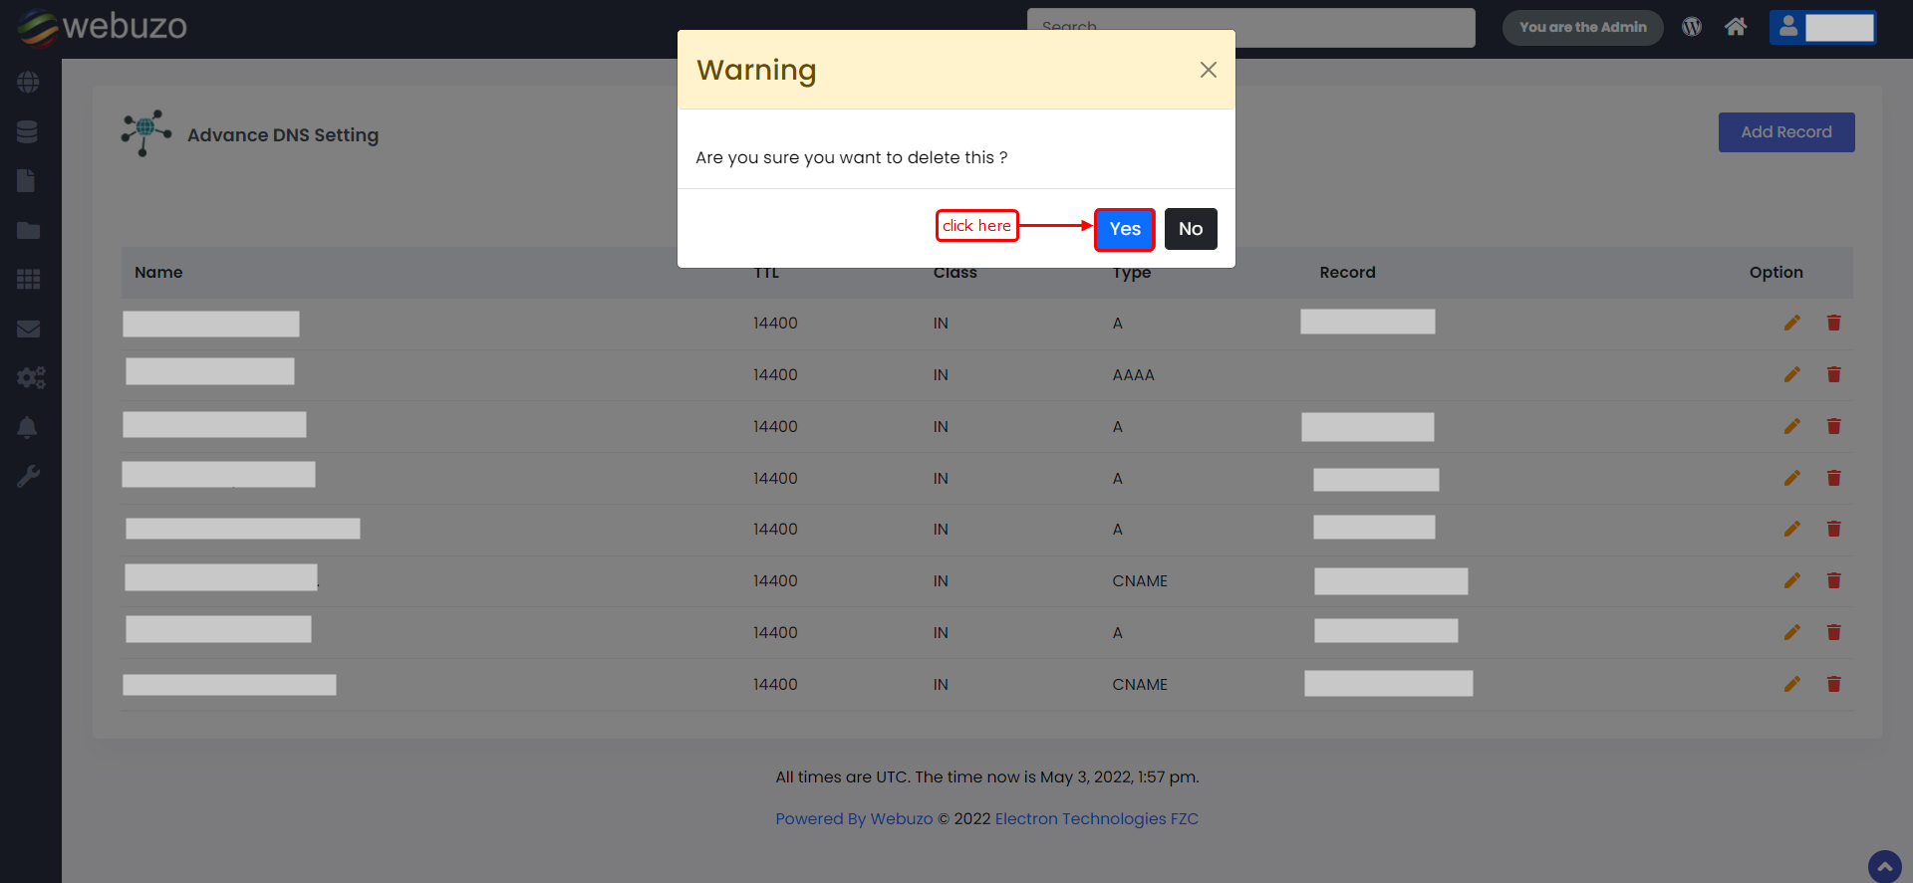Image resolution: width=1913 pixels, height=883 pixels.
Task: Click the WordPress icon in header
Action: tap(1691, 27)
